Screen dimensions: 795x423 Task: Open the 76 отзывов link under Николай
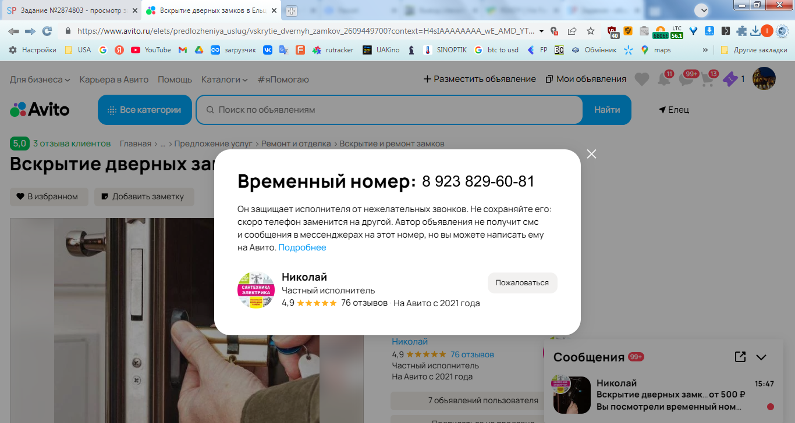[x=472, y=354]
